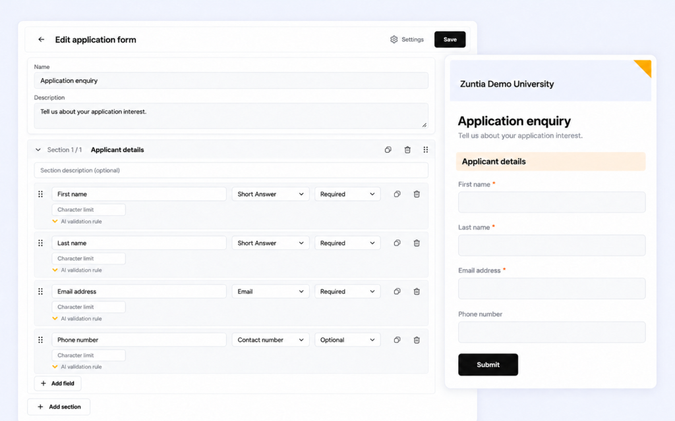The image size is (675, 421).
Task: Click preview Applicant details heading
Action: coord(494,162)
